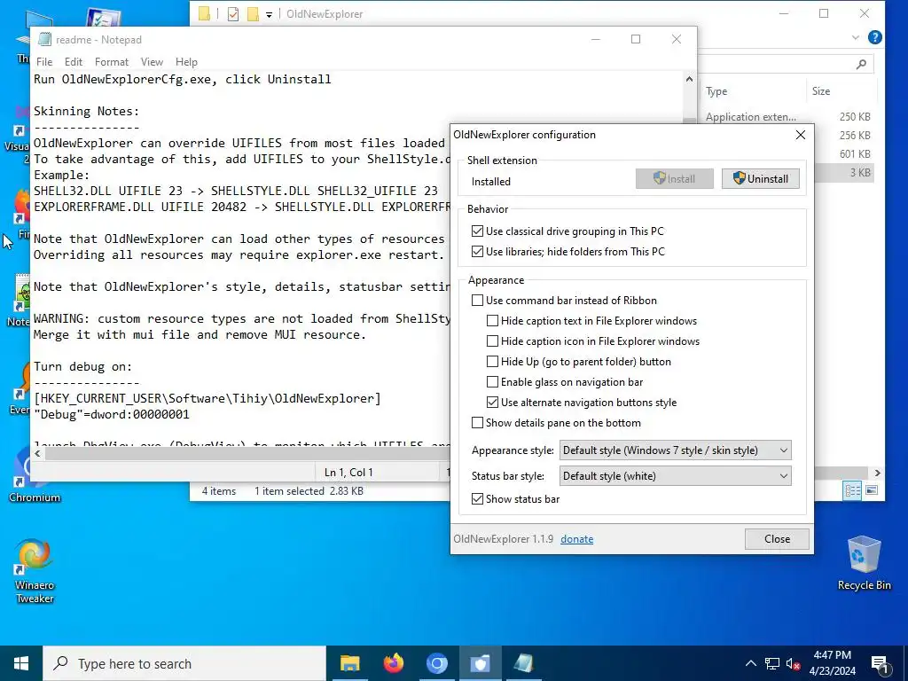Click the greyed-out Install button
This screenshot has height=681, width=908.
[674, 179]
